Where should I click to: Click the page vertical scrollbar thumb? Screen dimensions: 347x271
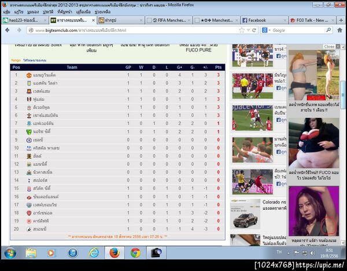tap(343, 95)
